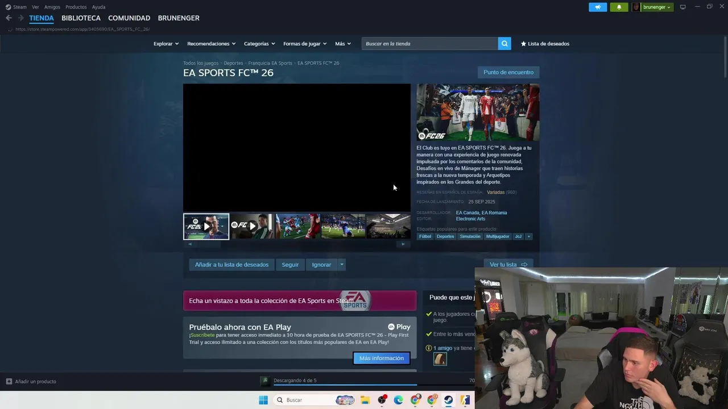728x409 pixels.
Task: Click the download progress bar
Action: (374, 385)
